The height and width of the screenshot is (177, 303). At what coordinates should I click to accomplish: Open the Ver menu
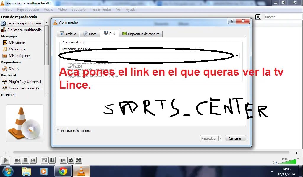(x=119, y=9)
